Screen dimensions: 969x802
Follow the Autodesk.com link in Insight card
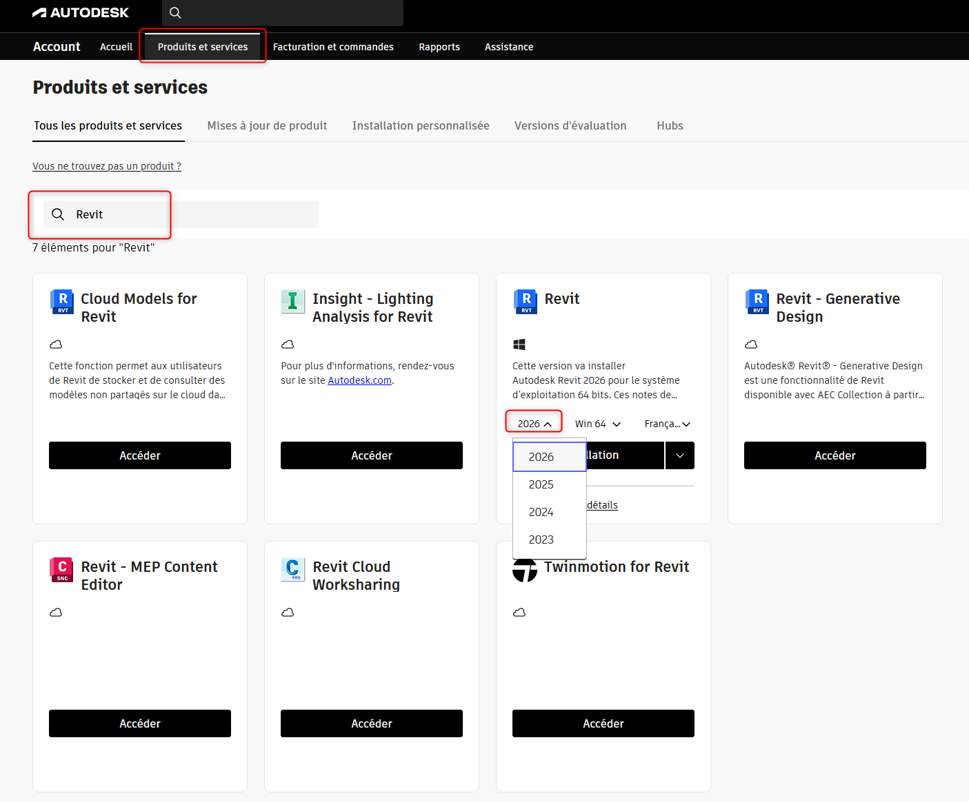[x=359, y=380]
